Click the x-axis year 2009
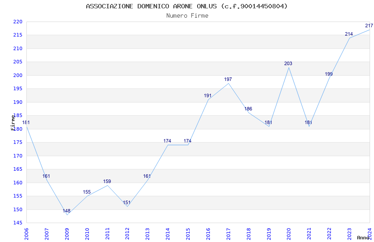Image resolution: width=374 pixels, height=242 pixels. [67, 234]
